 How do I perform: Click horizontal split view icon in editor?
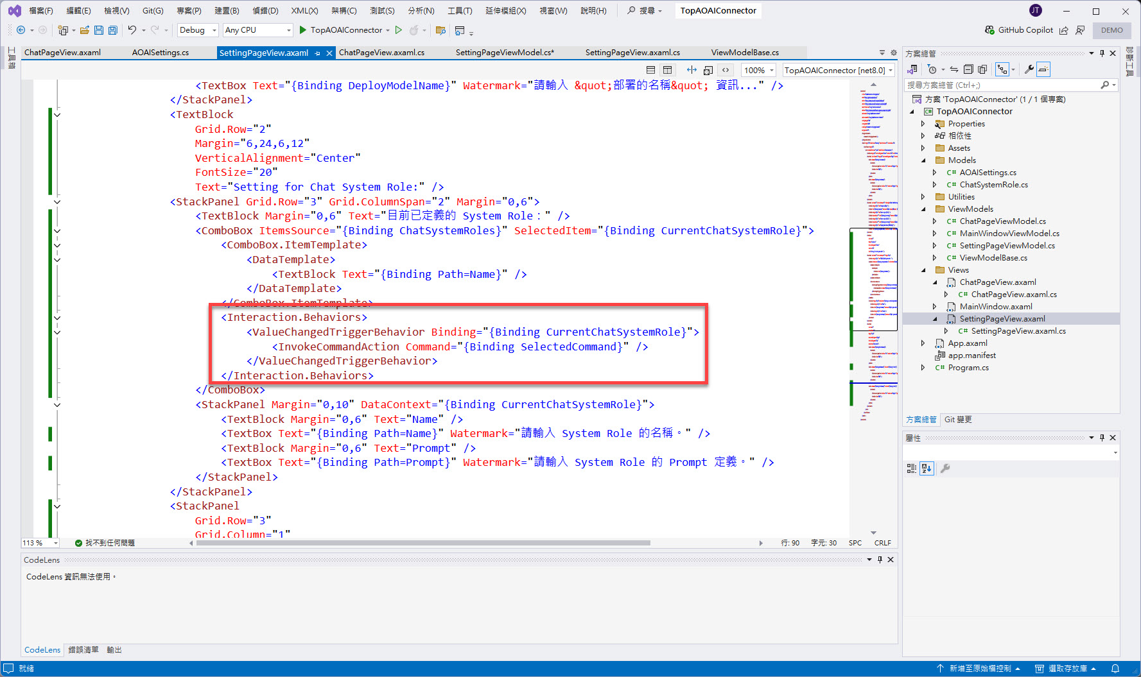[x=650, y=70]
